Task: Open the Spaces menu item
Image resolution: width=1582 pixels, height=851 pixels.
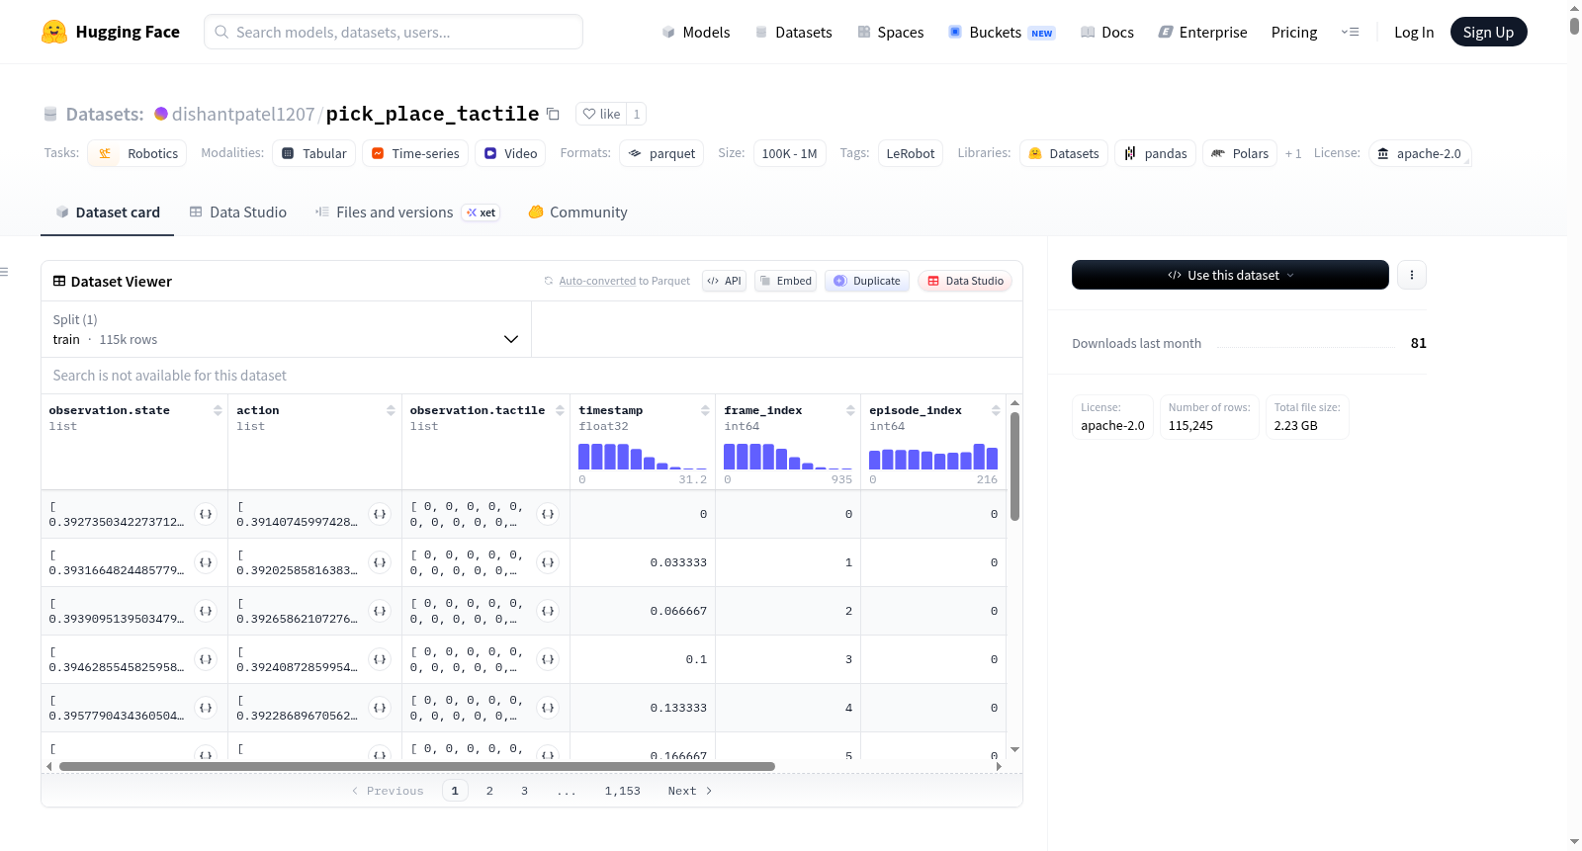Action: [890, 32]
